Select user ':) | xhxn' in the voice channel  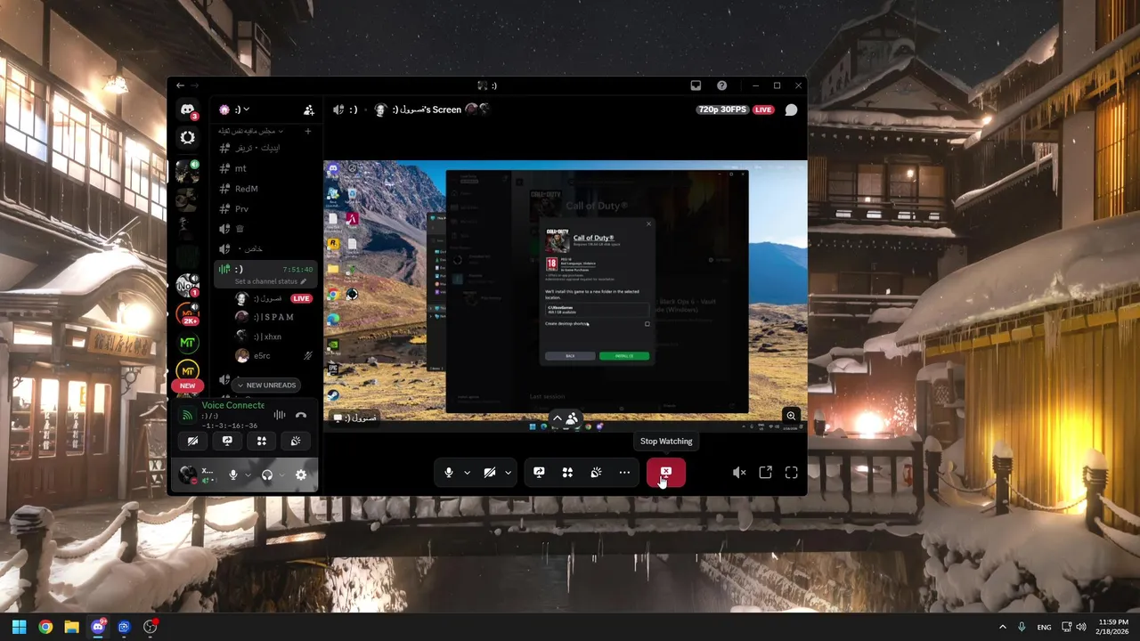coord(272,337)
